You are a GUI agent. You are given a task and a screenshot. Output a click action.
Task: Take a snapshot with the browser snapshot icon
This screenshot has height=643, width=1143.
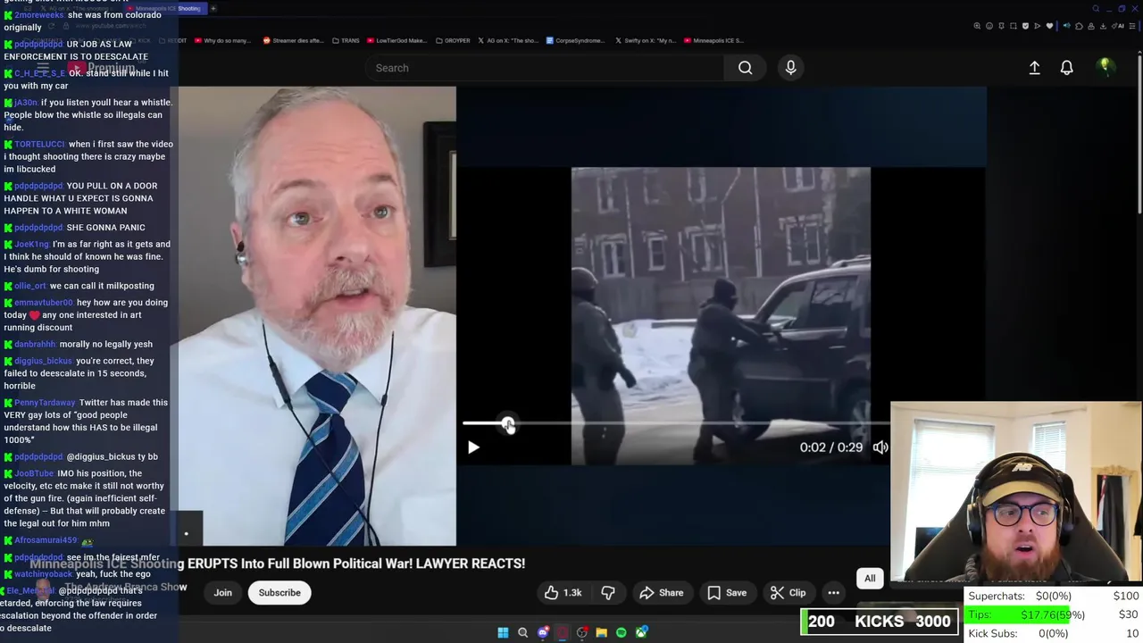(x=1014, y=26)
